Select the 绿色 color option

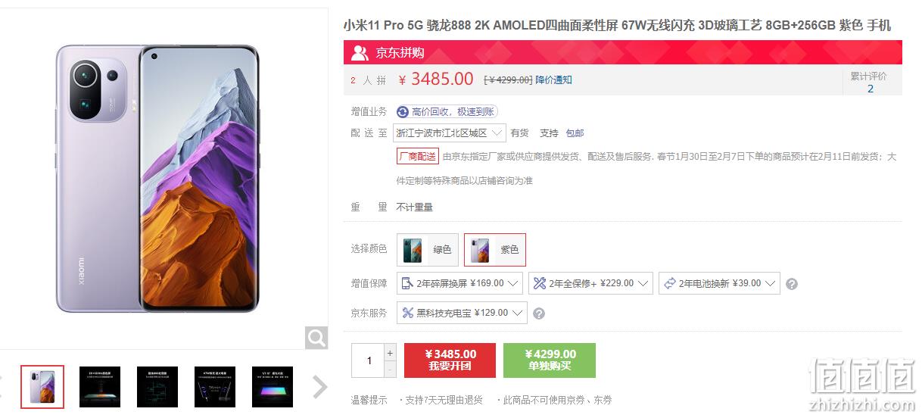coord(428,249)
